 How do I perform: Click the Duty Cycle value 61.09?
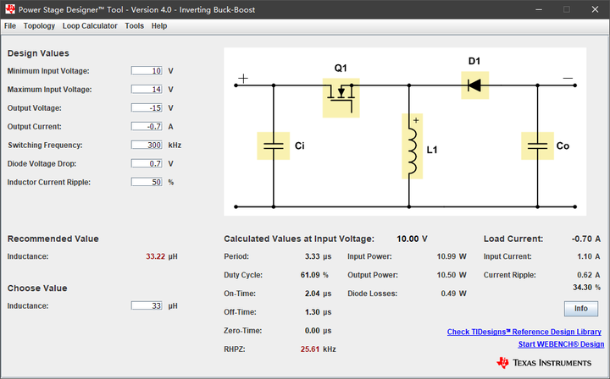[310, 275]
